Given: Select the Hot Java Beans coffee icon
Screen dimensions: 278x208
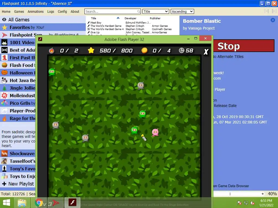Looking at the screenshot, I should coord(4,80).
